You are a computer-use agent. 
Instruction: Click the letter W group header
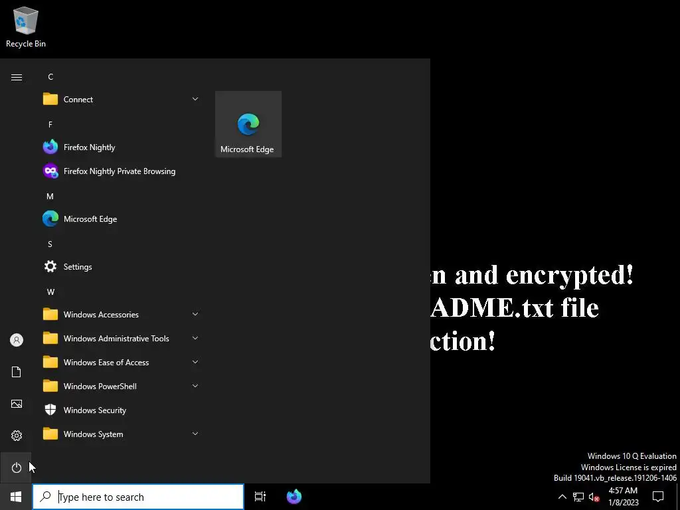point(50,292)
